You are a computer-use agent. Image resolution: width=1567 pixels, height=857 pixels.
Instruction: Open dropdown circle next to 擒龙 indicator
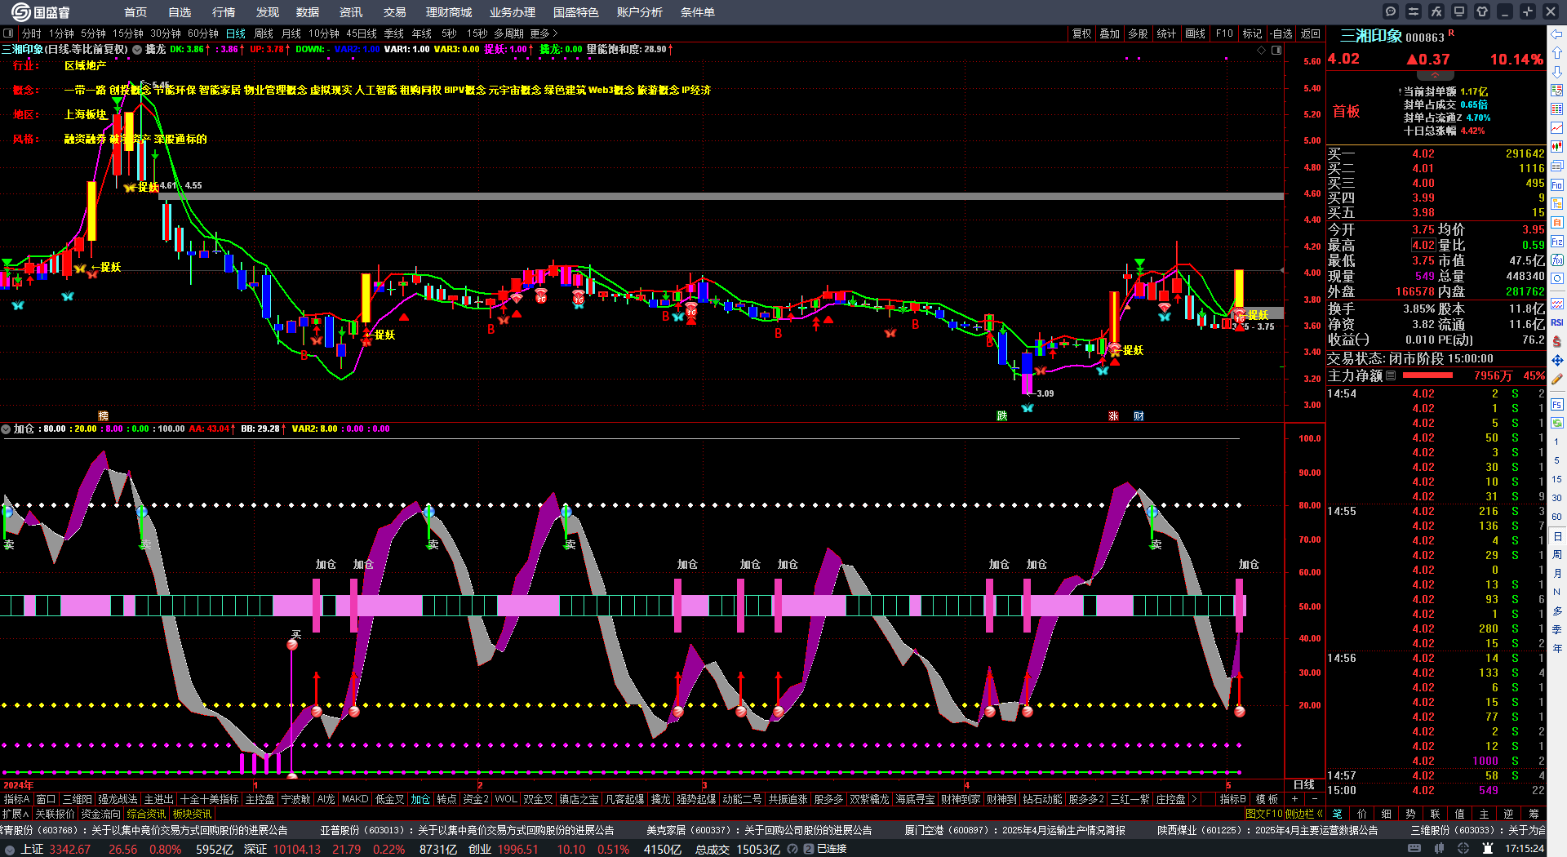(x=137, y=50)
